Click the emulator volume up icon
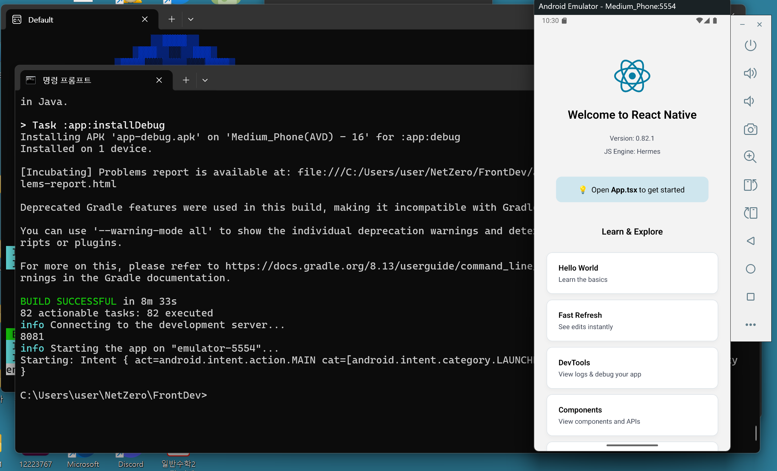This screenshot has width=777, height=471. 750,73
